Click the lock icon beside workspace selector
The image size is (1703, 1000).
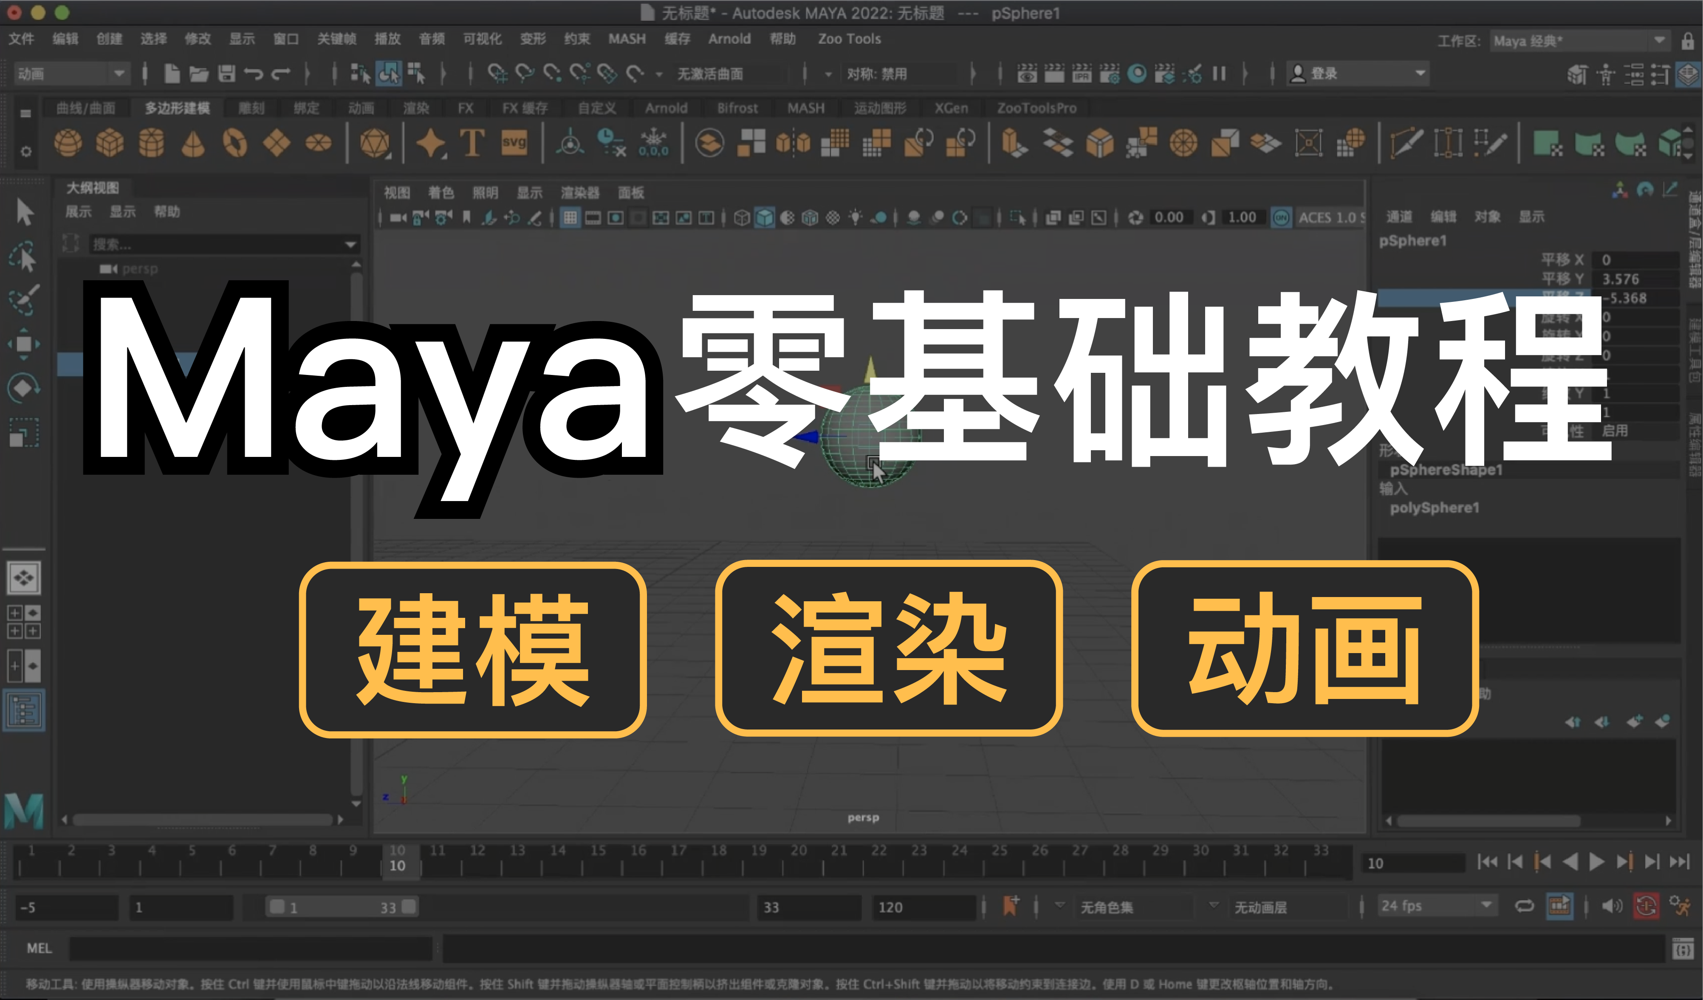[1688, 41]
